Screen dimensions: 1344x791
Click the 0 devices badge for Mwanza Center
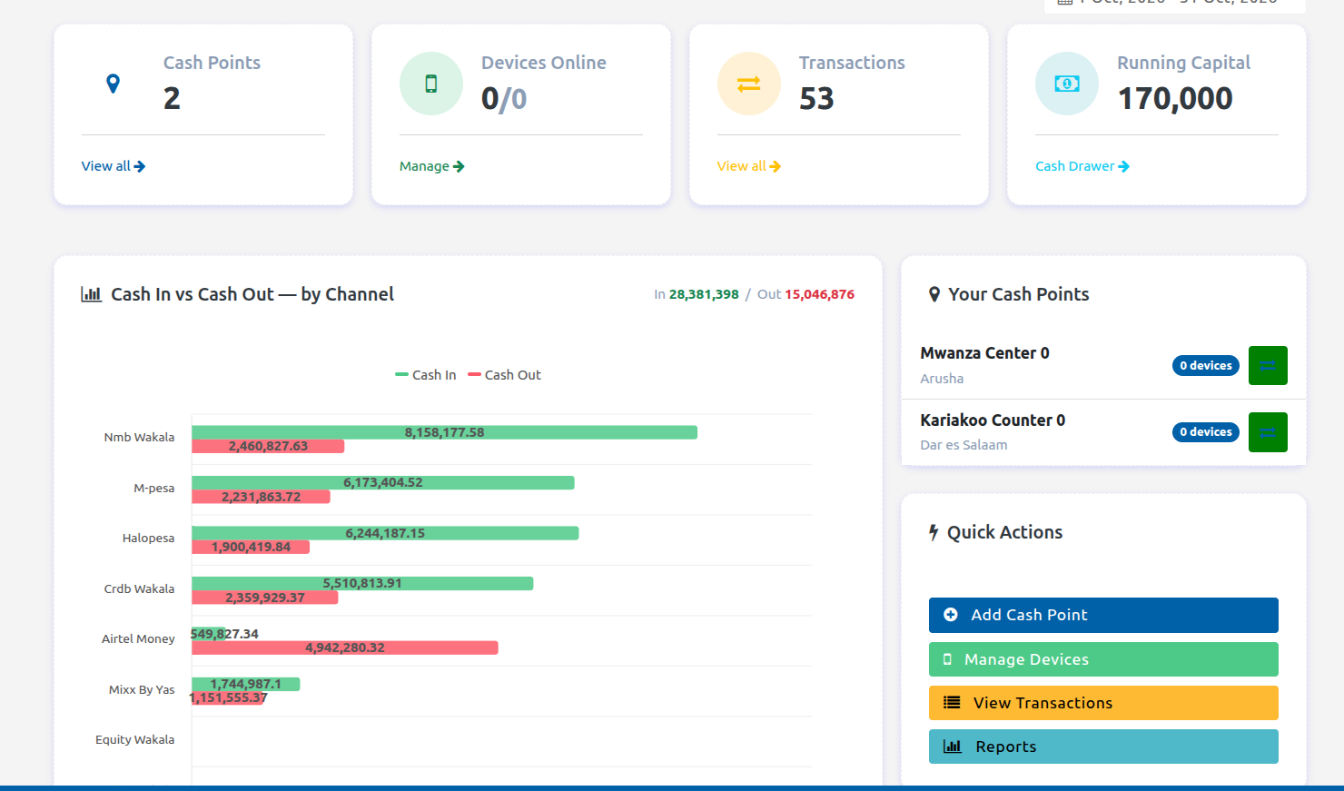tap(1206, 366)
